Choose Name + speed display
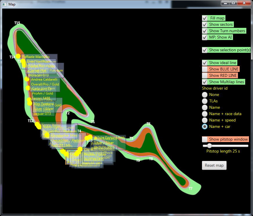 pyautogui.click(x=204, y=120)
